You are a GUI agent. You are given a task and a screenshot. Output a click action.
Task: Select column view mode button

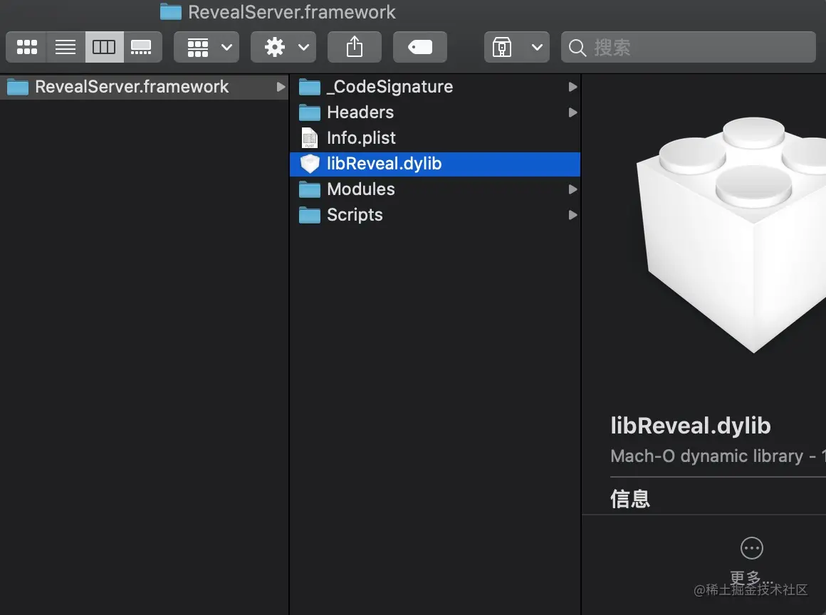[x=104, y=48]
